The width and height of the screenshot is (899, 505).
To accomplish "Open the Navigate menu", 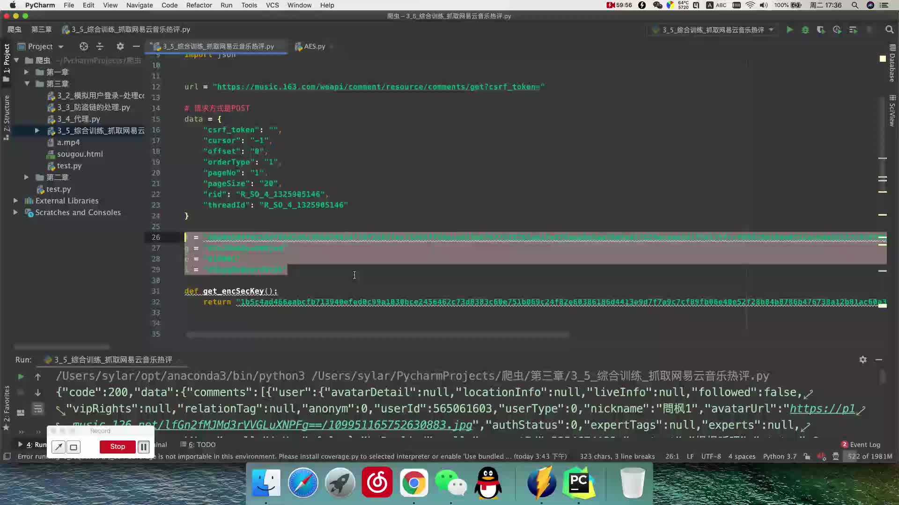I will (x=140, y=5).
